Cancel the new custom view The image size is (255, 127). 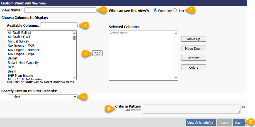[x=224, y=123]
